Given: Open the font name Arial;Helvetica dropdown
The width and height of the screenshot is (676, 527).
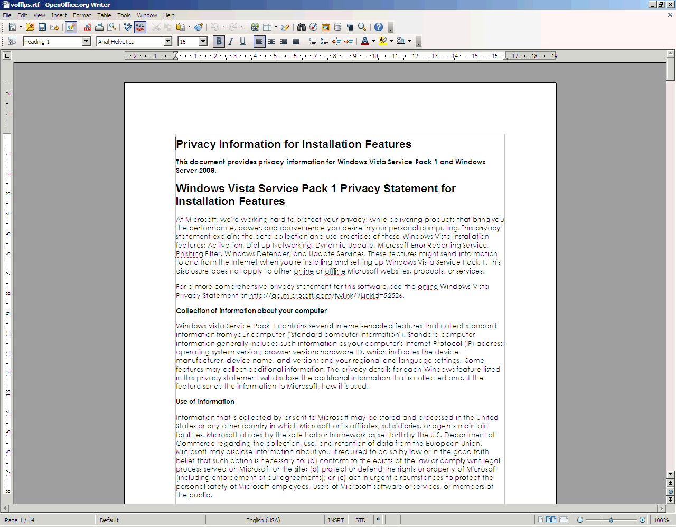Looking at the screenshot, I should pyautogui.click(x=168, y=41).
